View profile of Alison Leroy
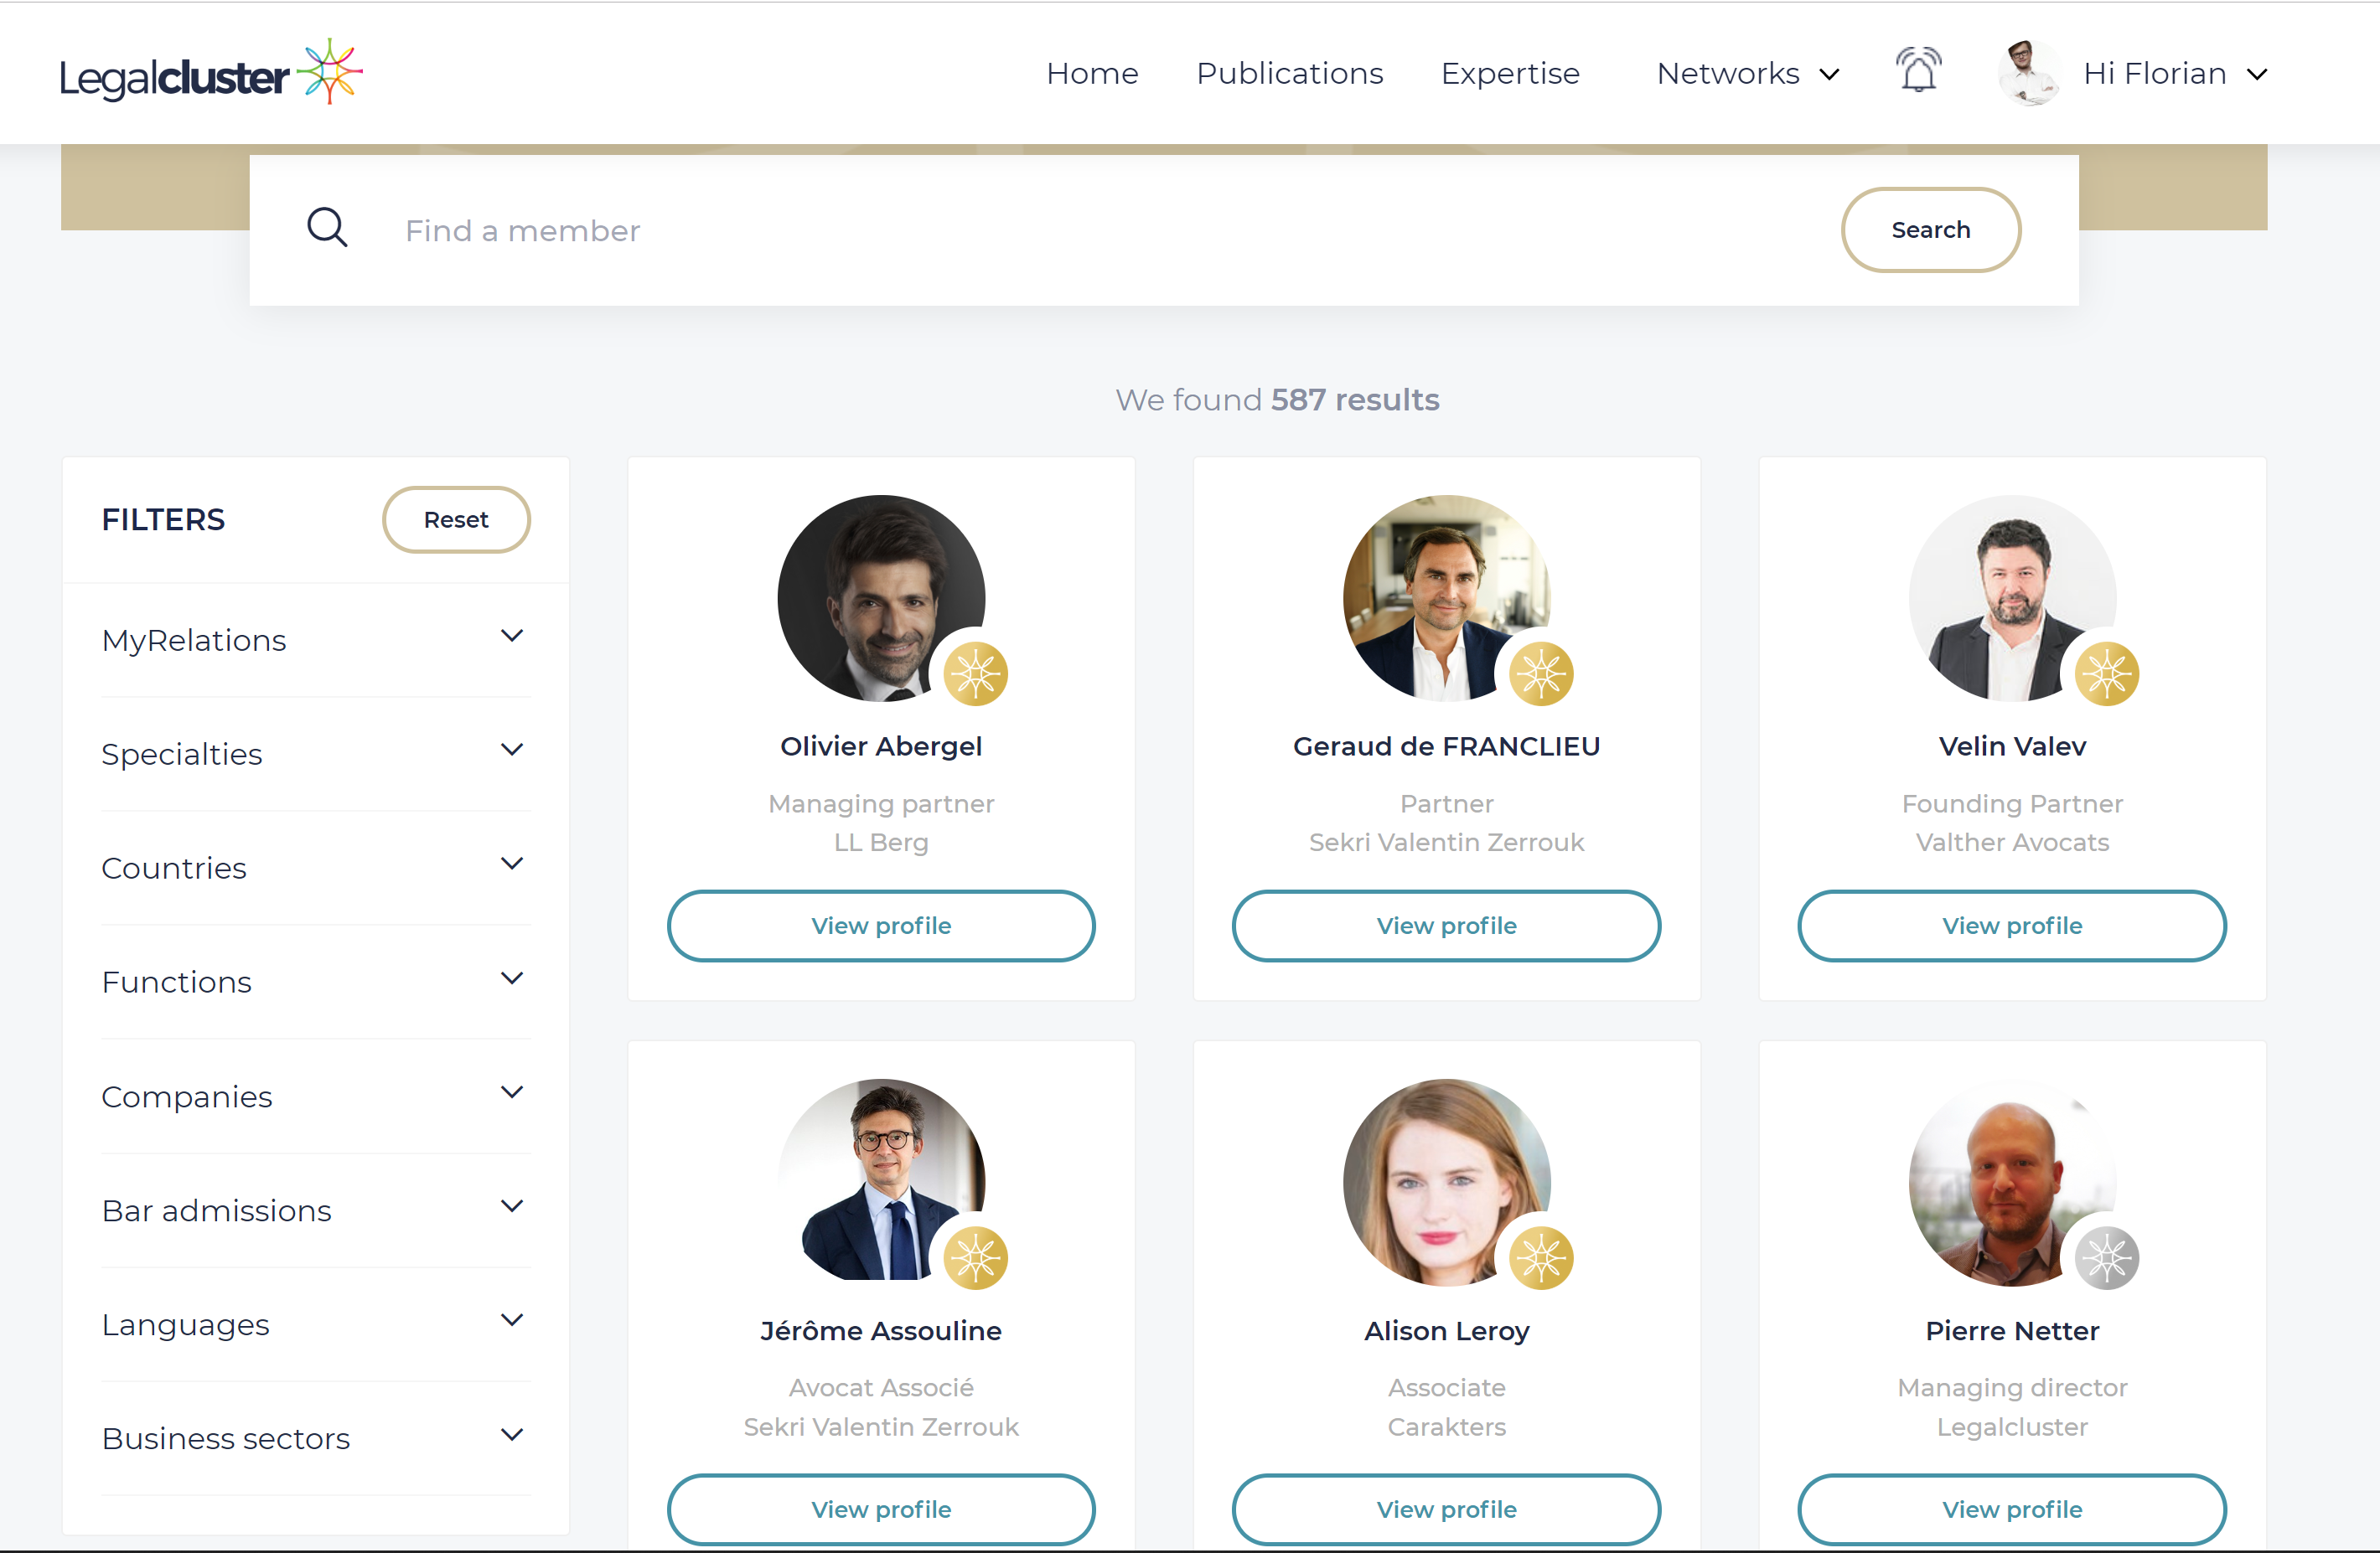This screenshot has height=1553, width=2380. click(1446, 1509)
